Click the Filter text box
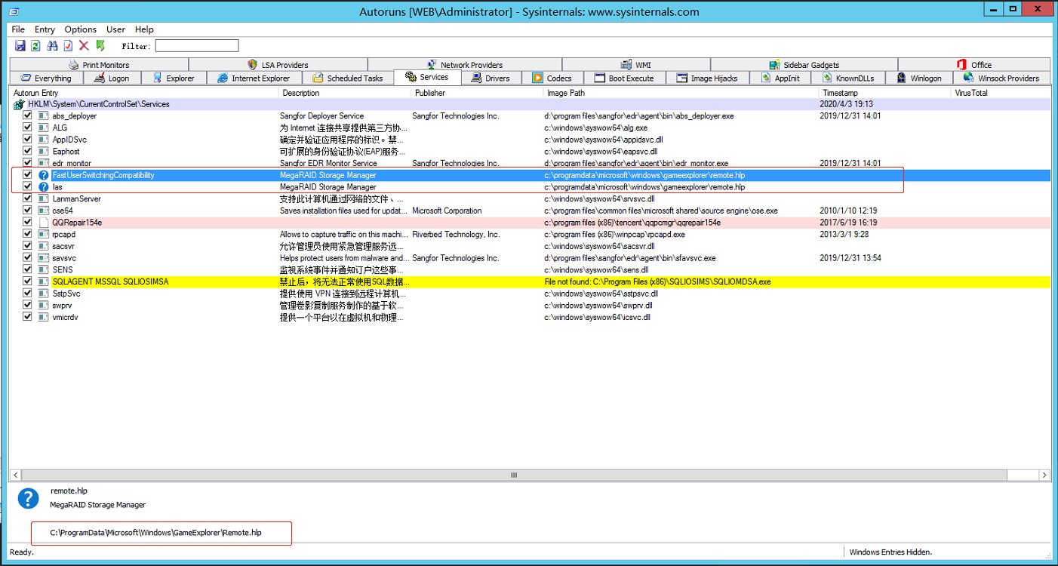Image resolution: width=1058 pixels, height=566 pixels. click(x=196, y=46)
